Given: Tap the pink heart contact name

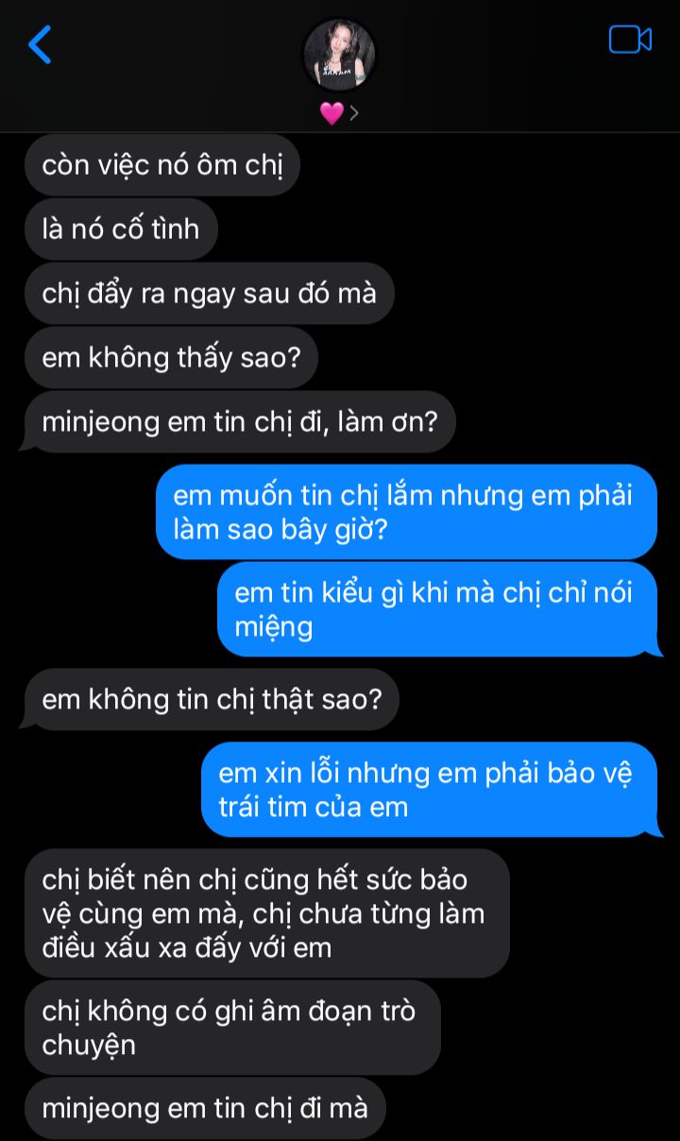Looking at the screenshot, I should (331, 113).
